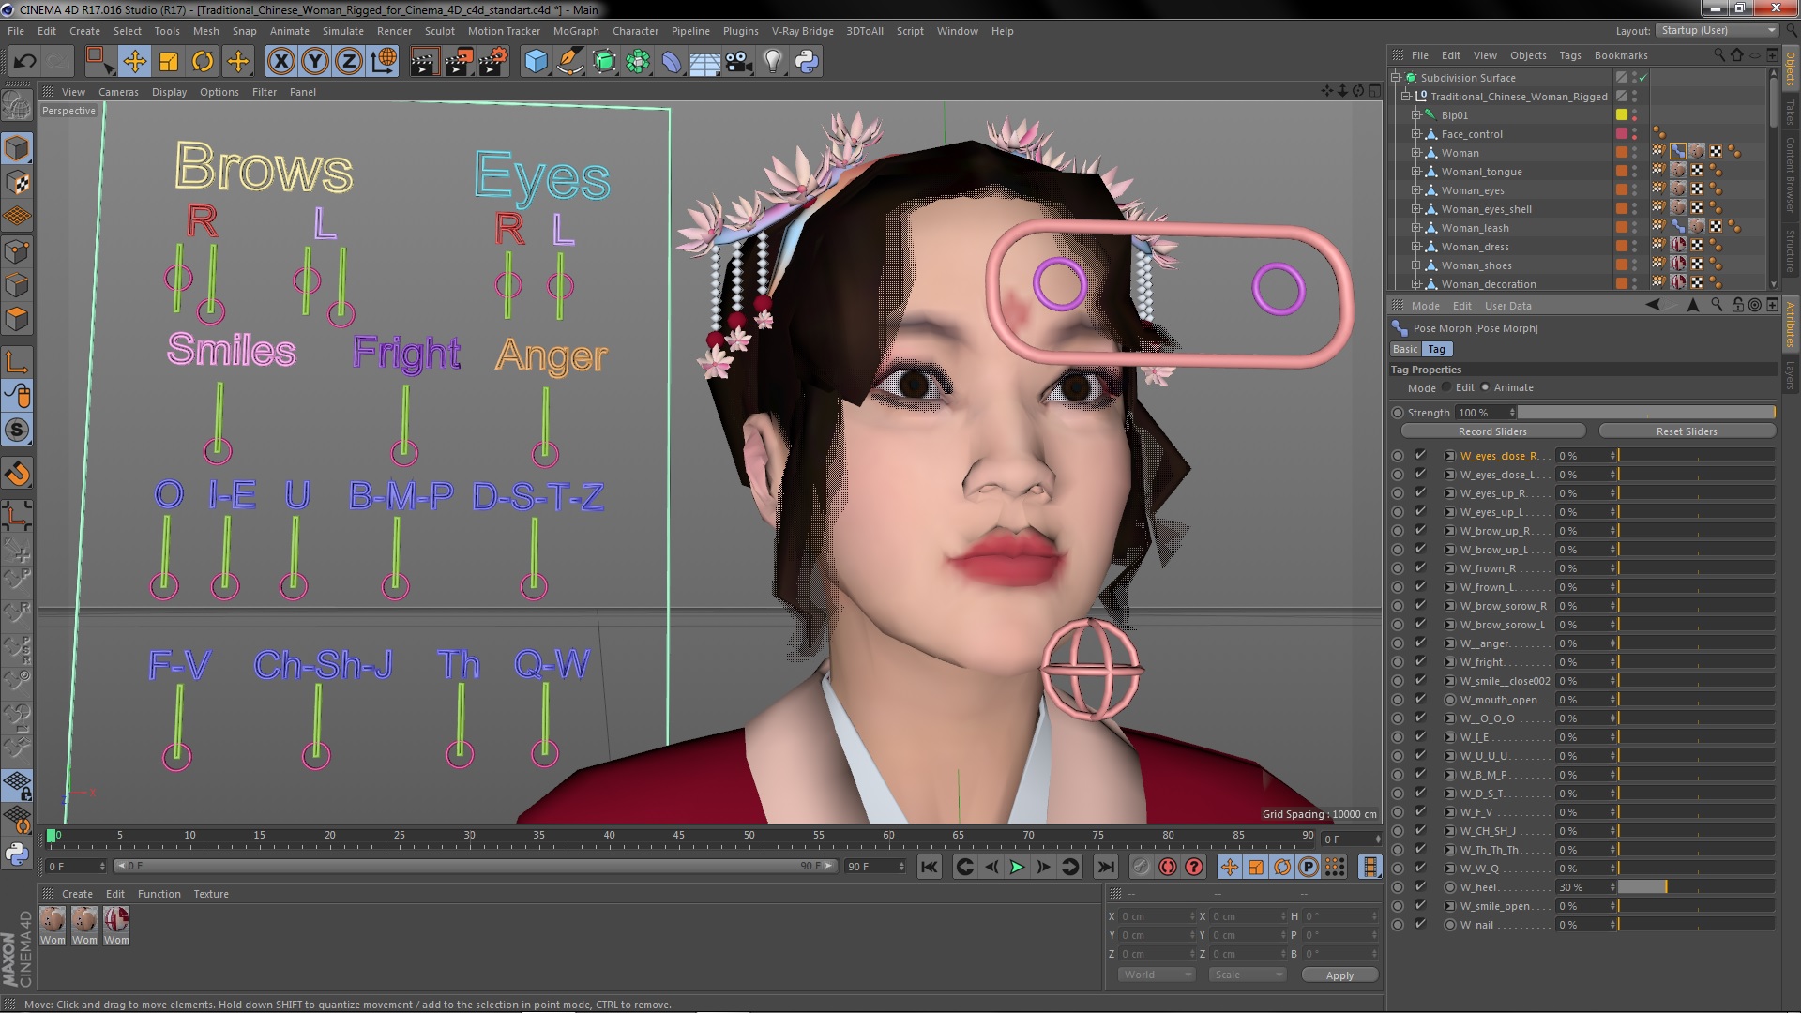
Task: Click the Strength slider bar
Action: [1646, 413]
